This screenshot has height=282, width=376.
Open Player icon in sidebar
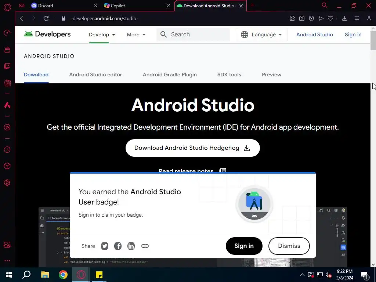(x=7, y=127)
